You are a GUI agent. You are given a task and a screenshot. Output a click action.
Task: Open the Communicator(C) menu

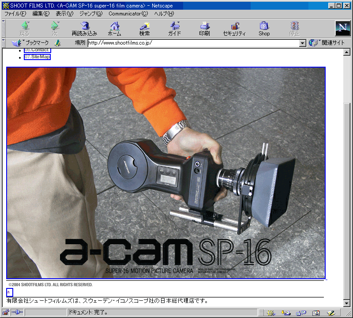pos(128,14)
